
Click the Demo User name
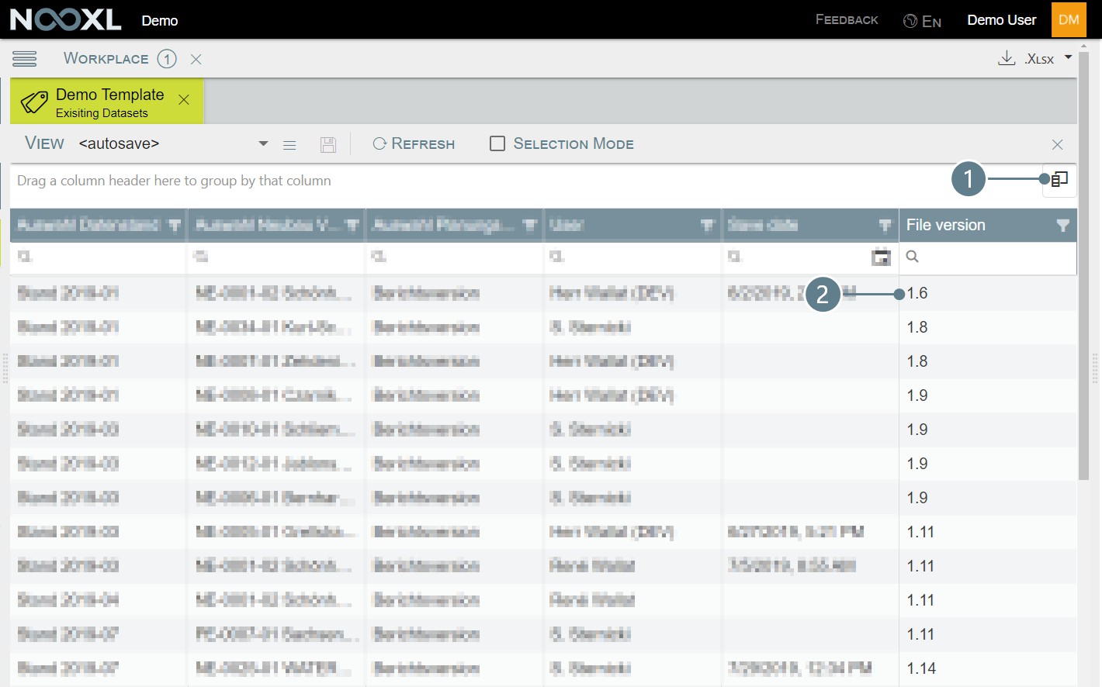click(1001, 20)
